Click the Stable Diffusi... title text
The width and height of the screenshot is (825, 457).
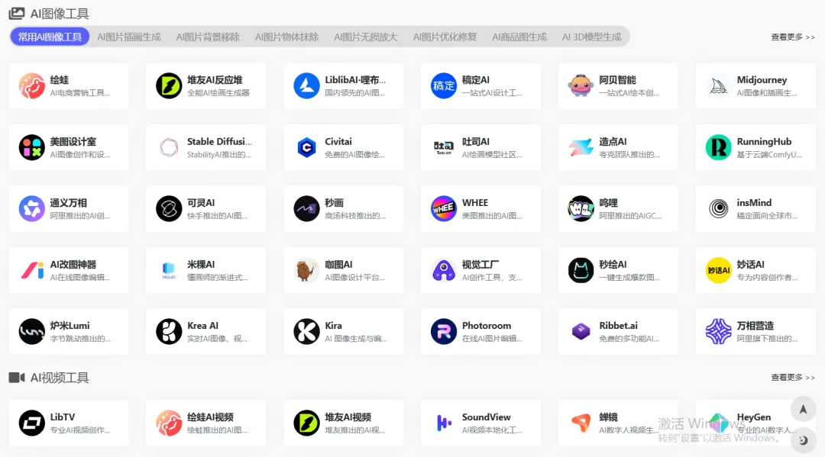(219, 141)
